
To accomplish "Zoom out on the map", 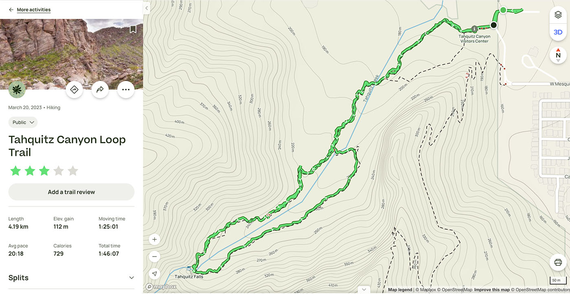I will point(154,257).
